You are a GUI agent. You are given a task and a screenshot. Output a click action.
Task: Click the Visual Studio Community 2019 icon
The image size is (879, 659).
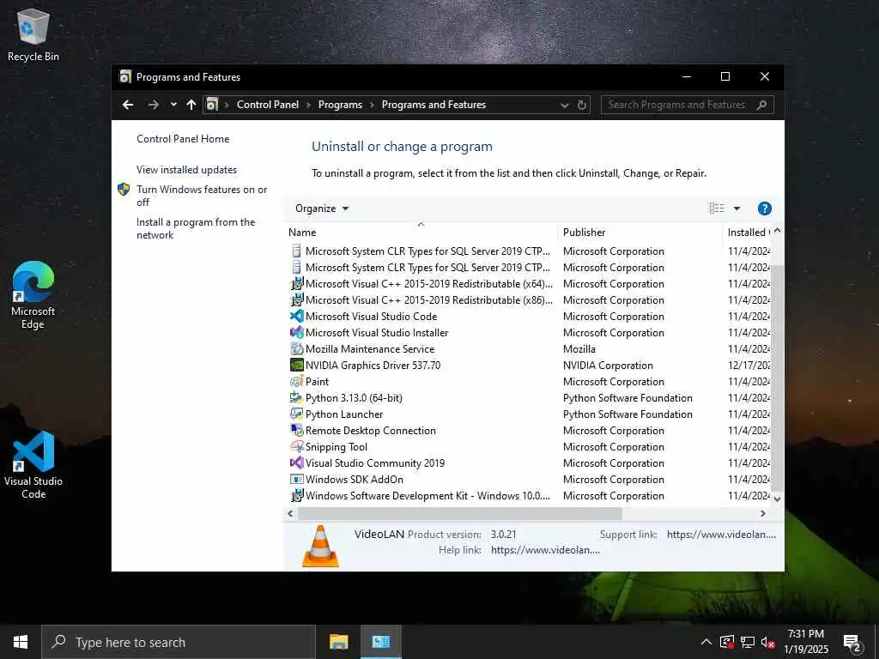(296, 463)
